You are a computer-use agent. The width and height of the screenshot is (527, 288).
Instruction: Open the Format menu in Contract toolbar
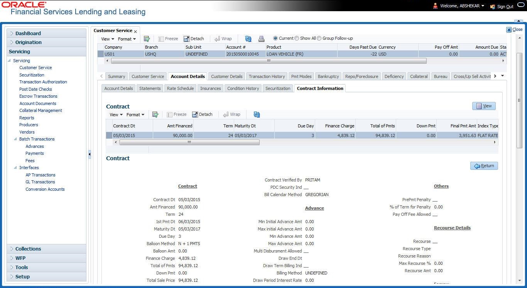coord(135,115)
